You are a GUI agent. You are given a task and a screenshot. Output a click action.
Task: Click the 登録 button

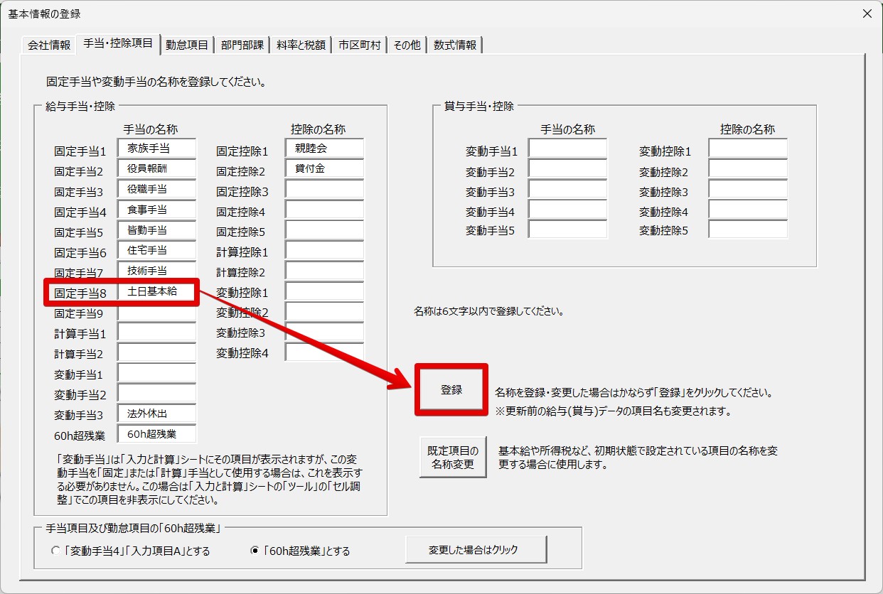(x=451, y=389)
